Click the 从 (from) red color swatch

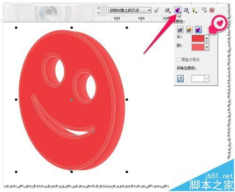click(x=198, y=38)
